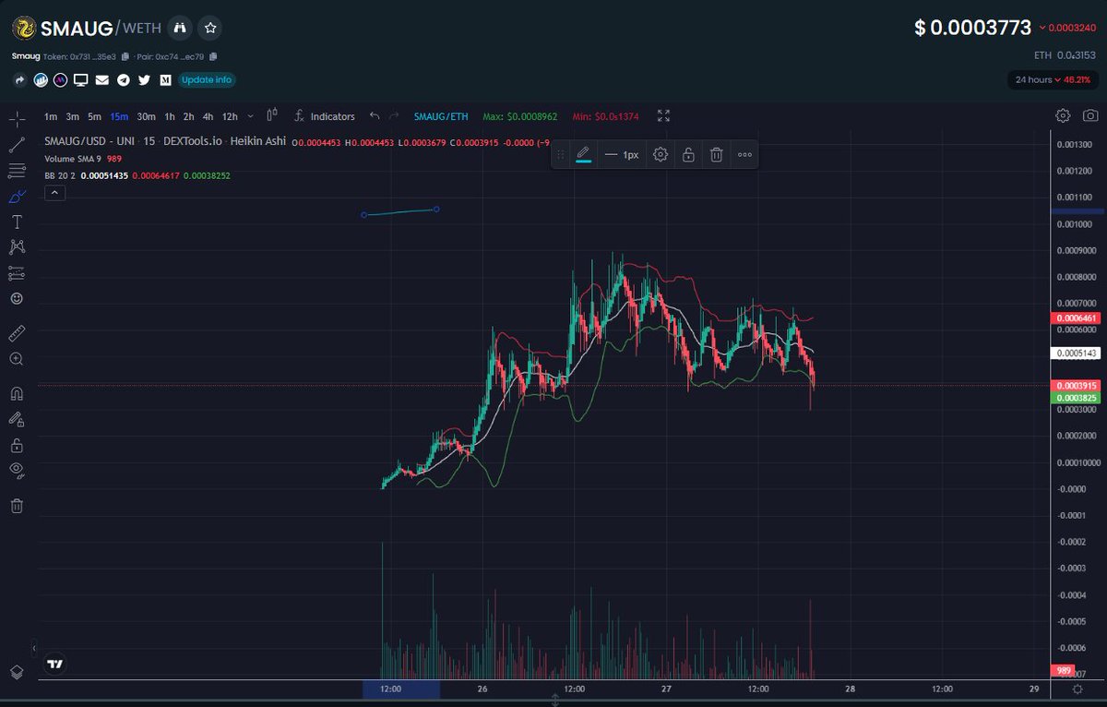Open the 24 hours change dropdown
This screenshot has height=707, width=1107.
[1055, 79]
